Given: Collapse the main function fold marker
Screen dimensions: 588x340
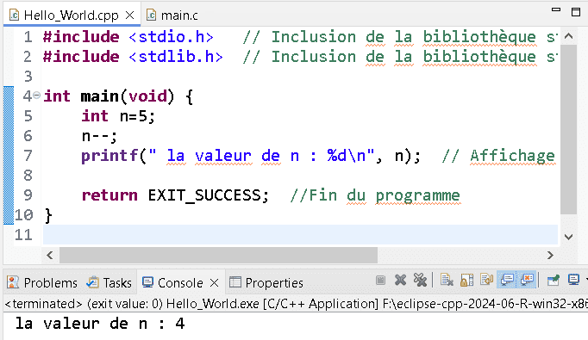Looking at the screenshot, I should [x=36, y=95].
